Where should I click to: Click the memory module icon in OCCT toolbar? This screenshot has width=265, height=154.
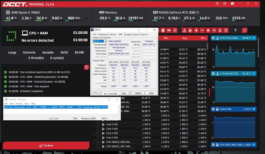coord(169,30)
